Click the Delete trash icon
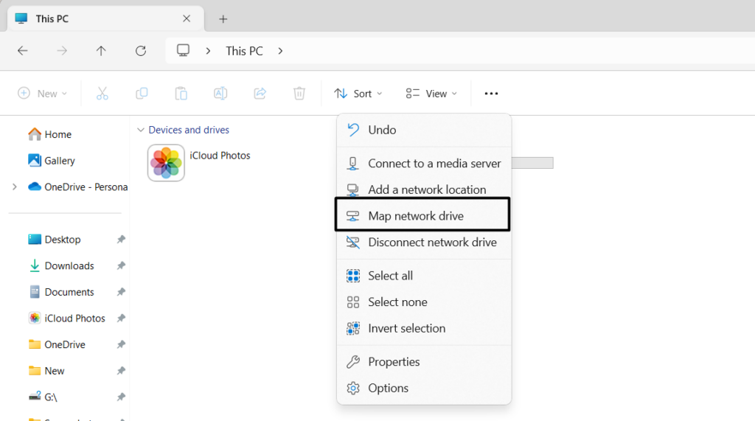This screenshot has height=421, width=755. (299, 94)
